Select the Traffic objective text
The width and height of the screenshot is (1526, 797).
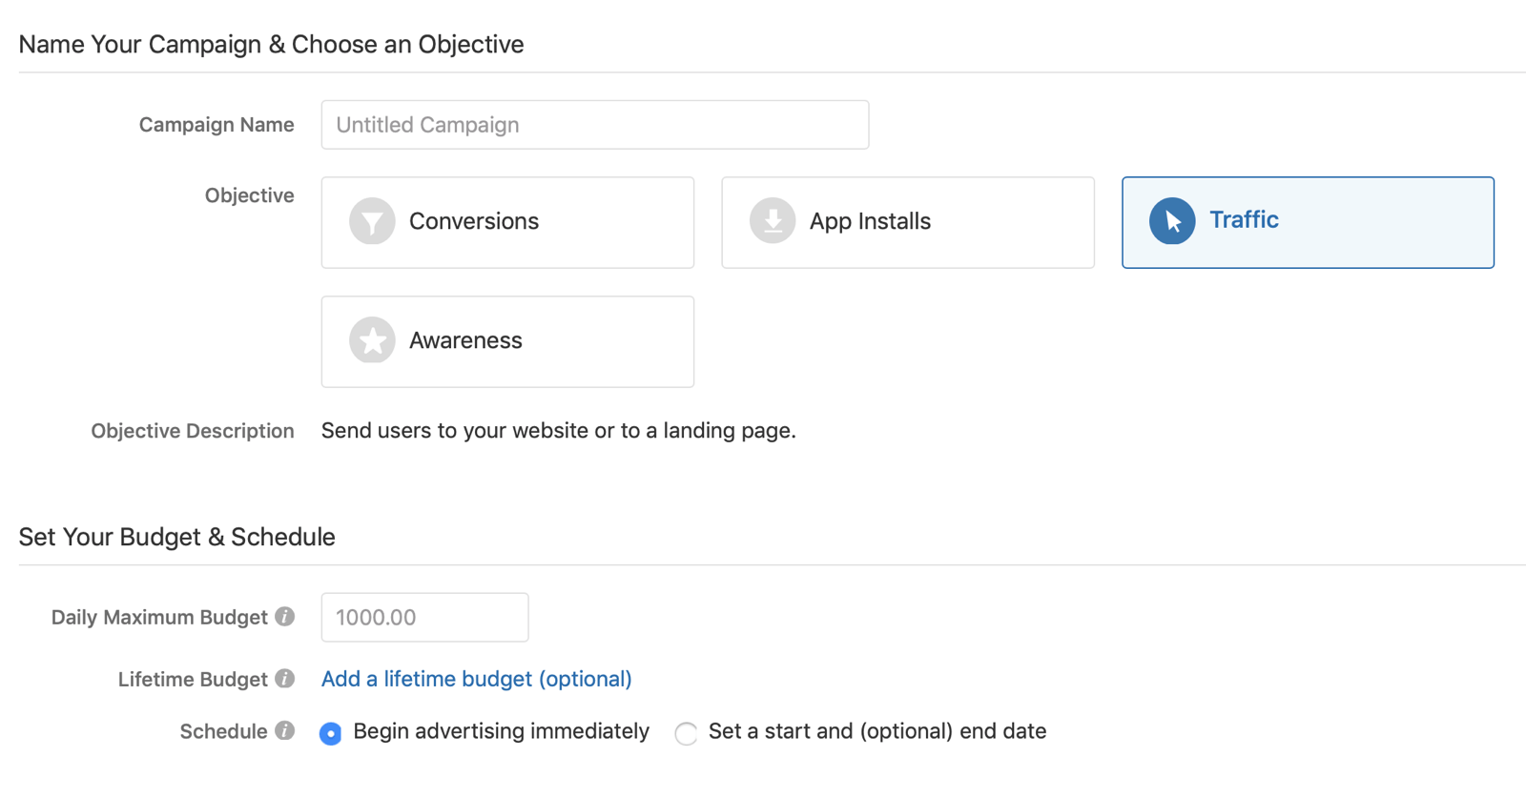pyautogui.click(x=1244, y=220)
